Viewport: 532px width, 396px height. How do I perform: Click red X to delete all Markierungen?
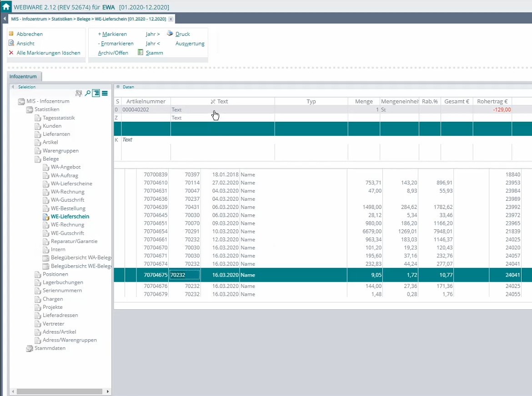11,53
